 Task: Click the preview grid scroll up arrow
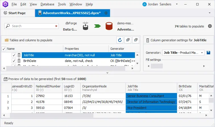[x=211, y=96]
